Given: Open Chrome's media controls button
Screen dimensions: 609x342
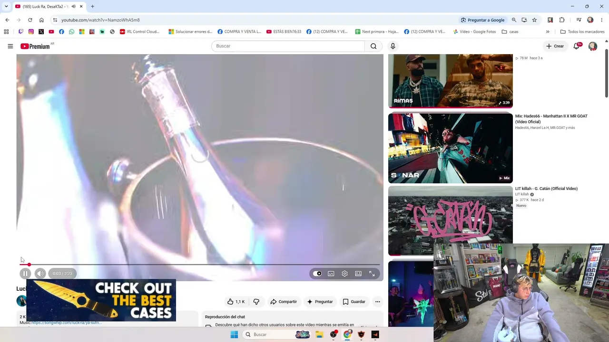Looking at the screenshot, I should click(x=579, y=20).
